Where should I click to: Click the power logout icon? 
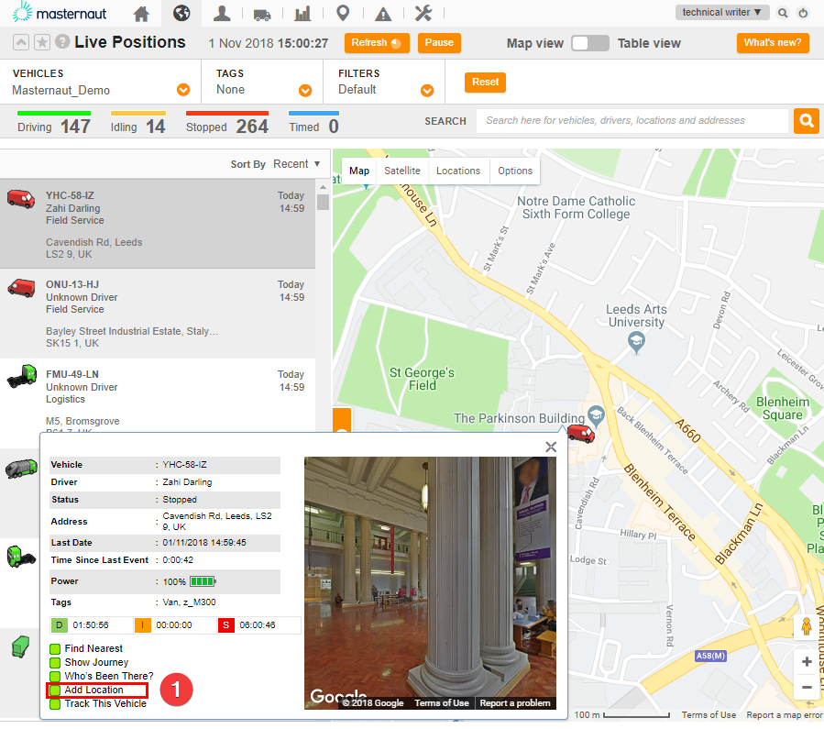[x=803, y=13]
